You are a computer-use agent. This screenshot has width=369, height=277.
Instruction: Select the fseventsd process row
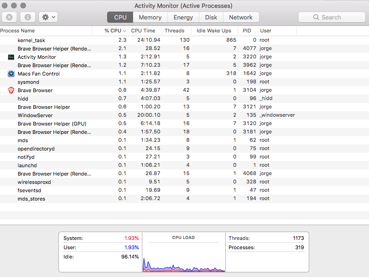tap(184, 190)
